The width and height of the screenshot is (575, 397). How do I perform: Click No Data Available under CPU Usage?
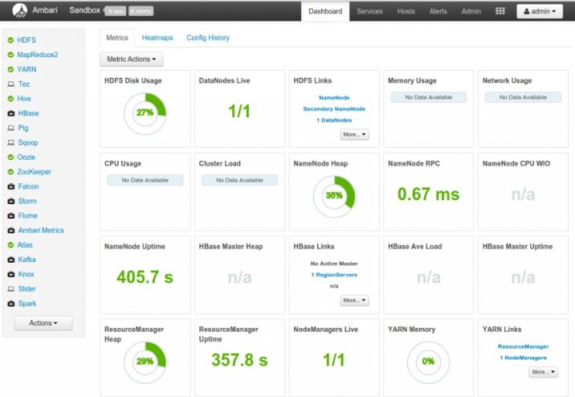coord(145,180)
